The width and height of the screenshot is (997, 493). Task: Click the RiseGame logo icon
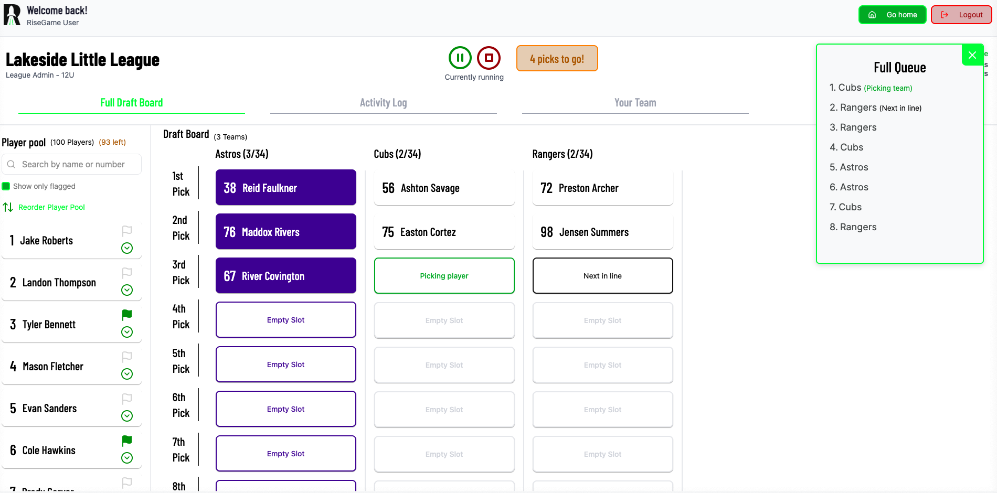[12, 15]
